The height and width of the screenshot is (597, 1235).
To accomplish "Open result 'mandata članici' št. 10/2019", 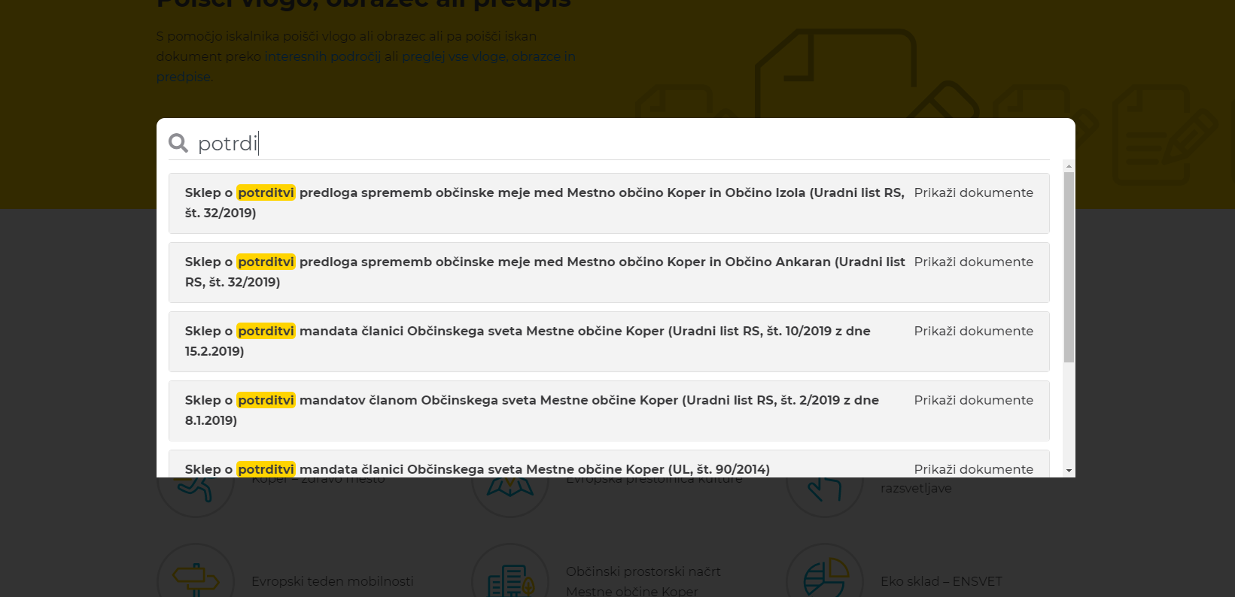I will pyautogui.click(x=528, y=341).
